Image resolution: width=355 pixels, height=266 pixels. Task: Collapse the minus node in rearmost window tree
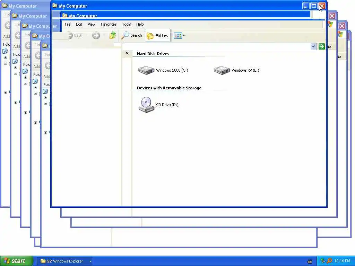click(x=5, y=63)
